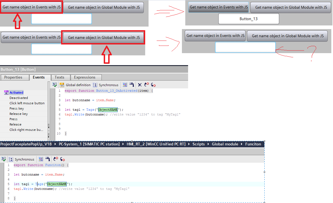Click item.Name code line in Funciton editor
The height and width of the screenshot is (203, 333).
pos(39,174)
